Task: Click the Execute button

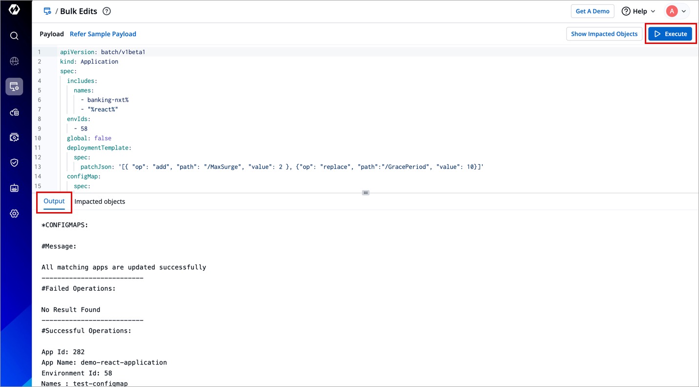Action: click(x=670, y=34)
